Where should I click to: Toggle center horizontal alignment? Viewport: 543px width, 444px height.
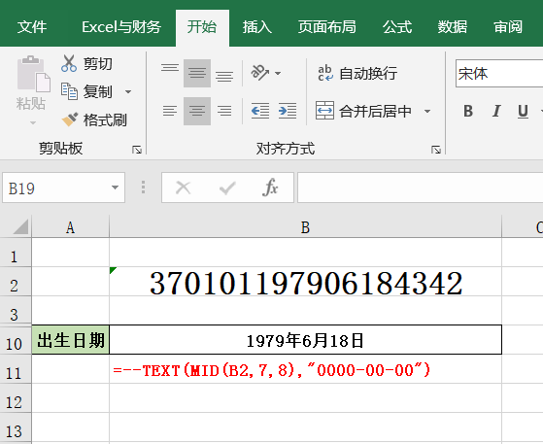(197, 111)
